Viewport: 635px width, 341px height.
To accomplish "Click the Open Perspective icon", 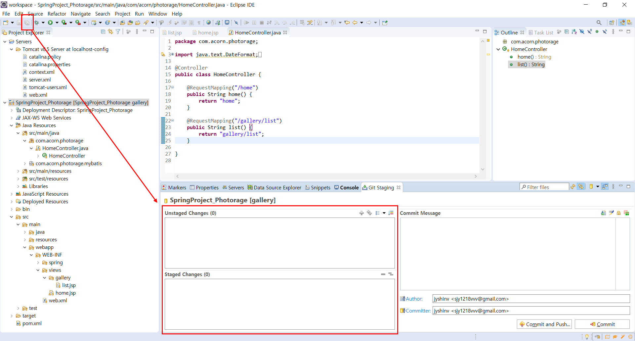I will click(x=612, y=23).
